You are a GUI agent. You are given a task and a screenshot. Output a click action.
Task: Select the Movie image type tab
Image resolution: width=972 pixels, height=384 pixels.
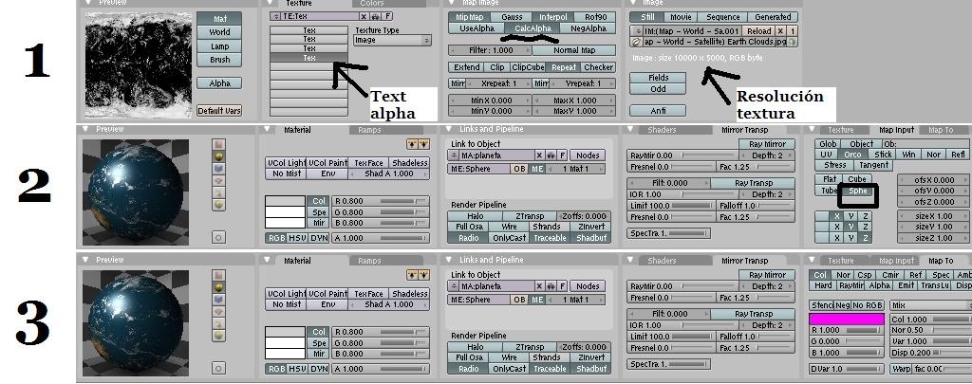680,17
